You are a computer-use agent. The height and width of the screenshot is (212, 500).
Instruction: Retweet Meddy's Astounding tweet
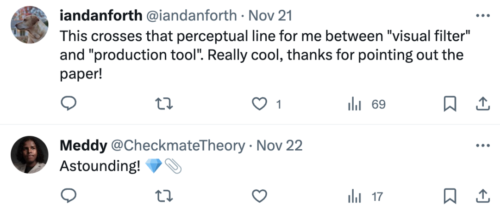point(165,196)
